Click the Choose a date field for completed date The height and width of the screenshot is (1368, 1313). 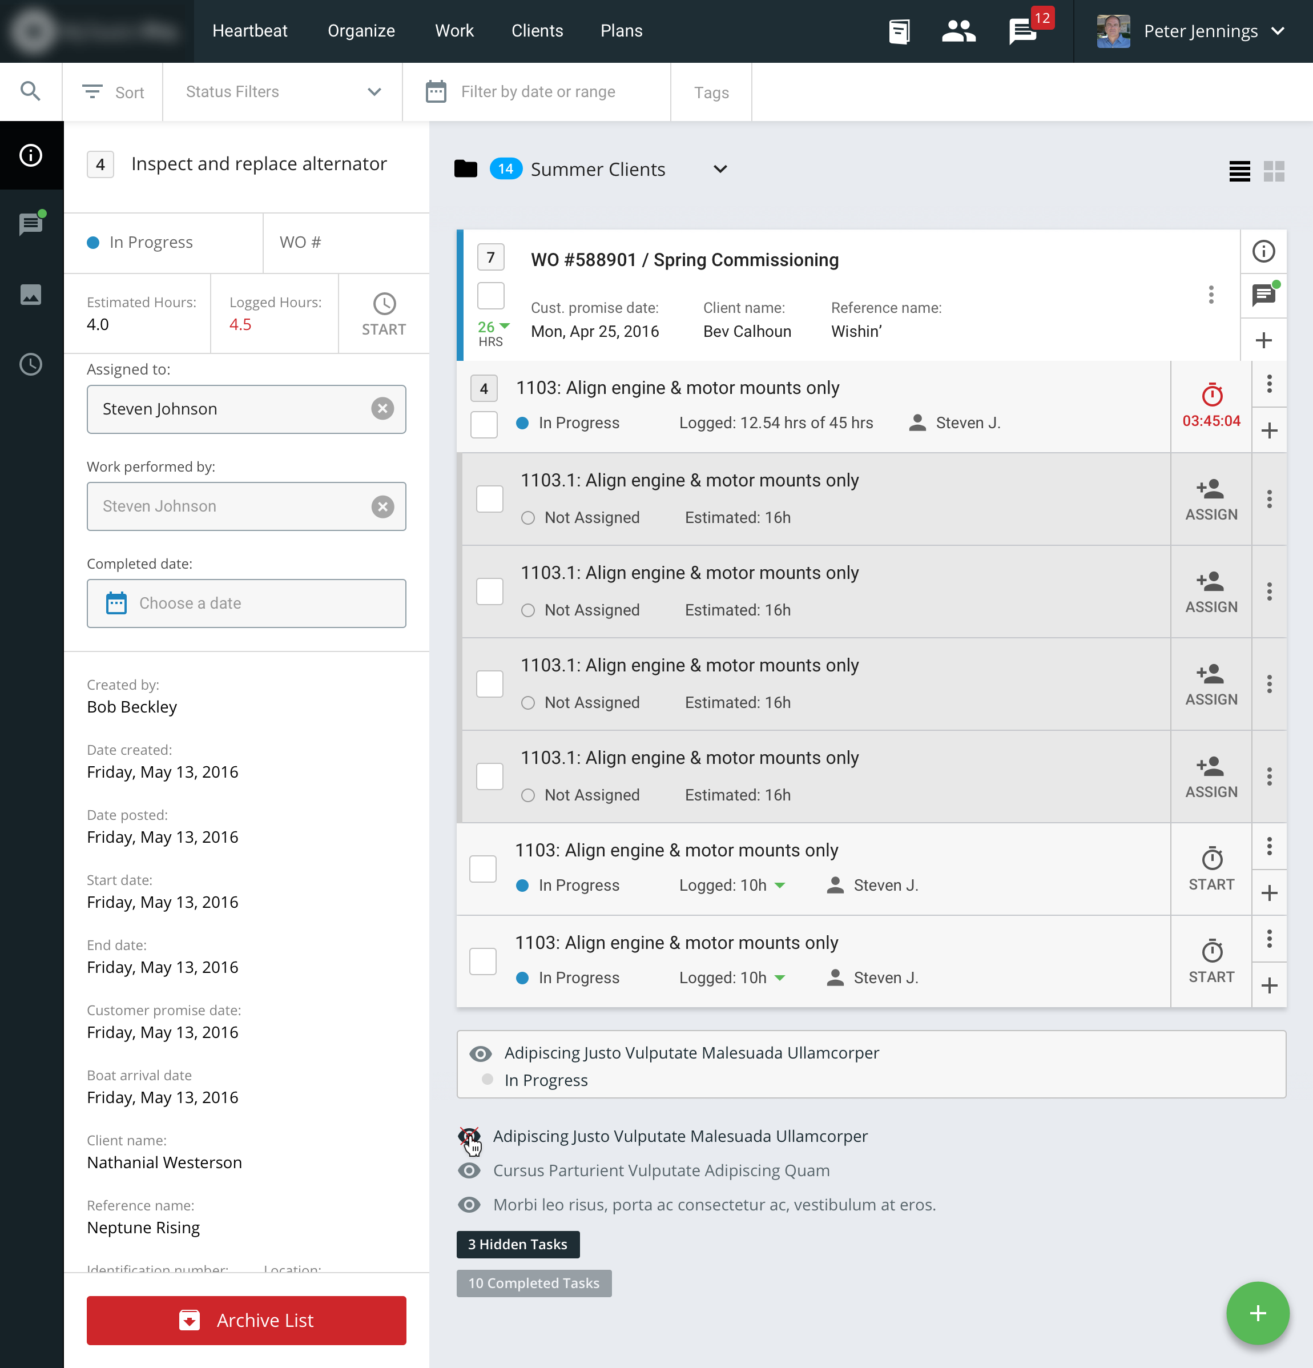coord(245,603)
